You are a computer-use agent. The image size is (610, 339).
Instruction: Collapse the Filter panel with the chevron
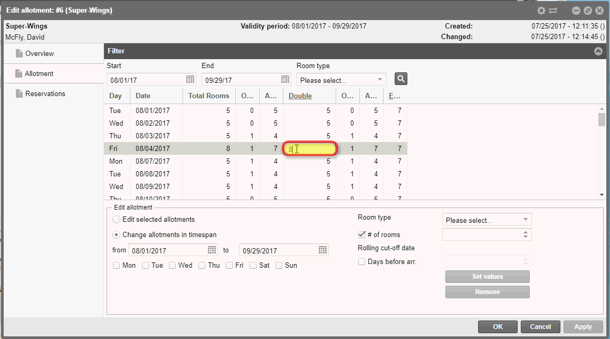[x=598, y=51]
